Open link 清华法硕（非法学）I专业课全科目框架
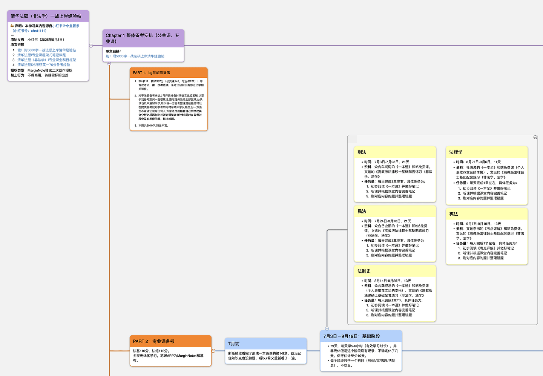 pos(46,60)
